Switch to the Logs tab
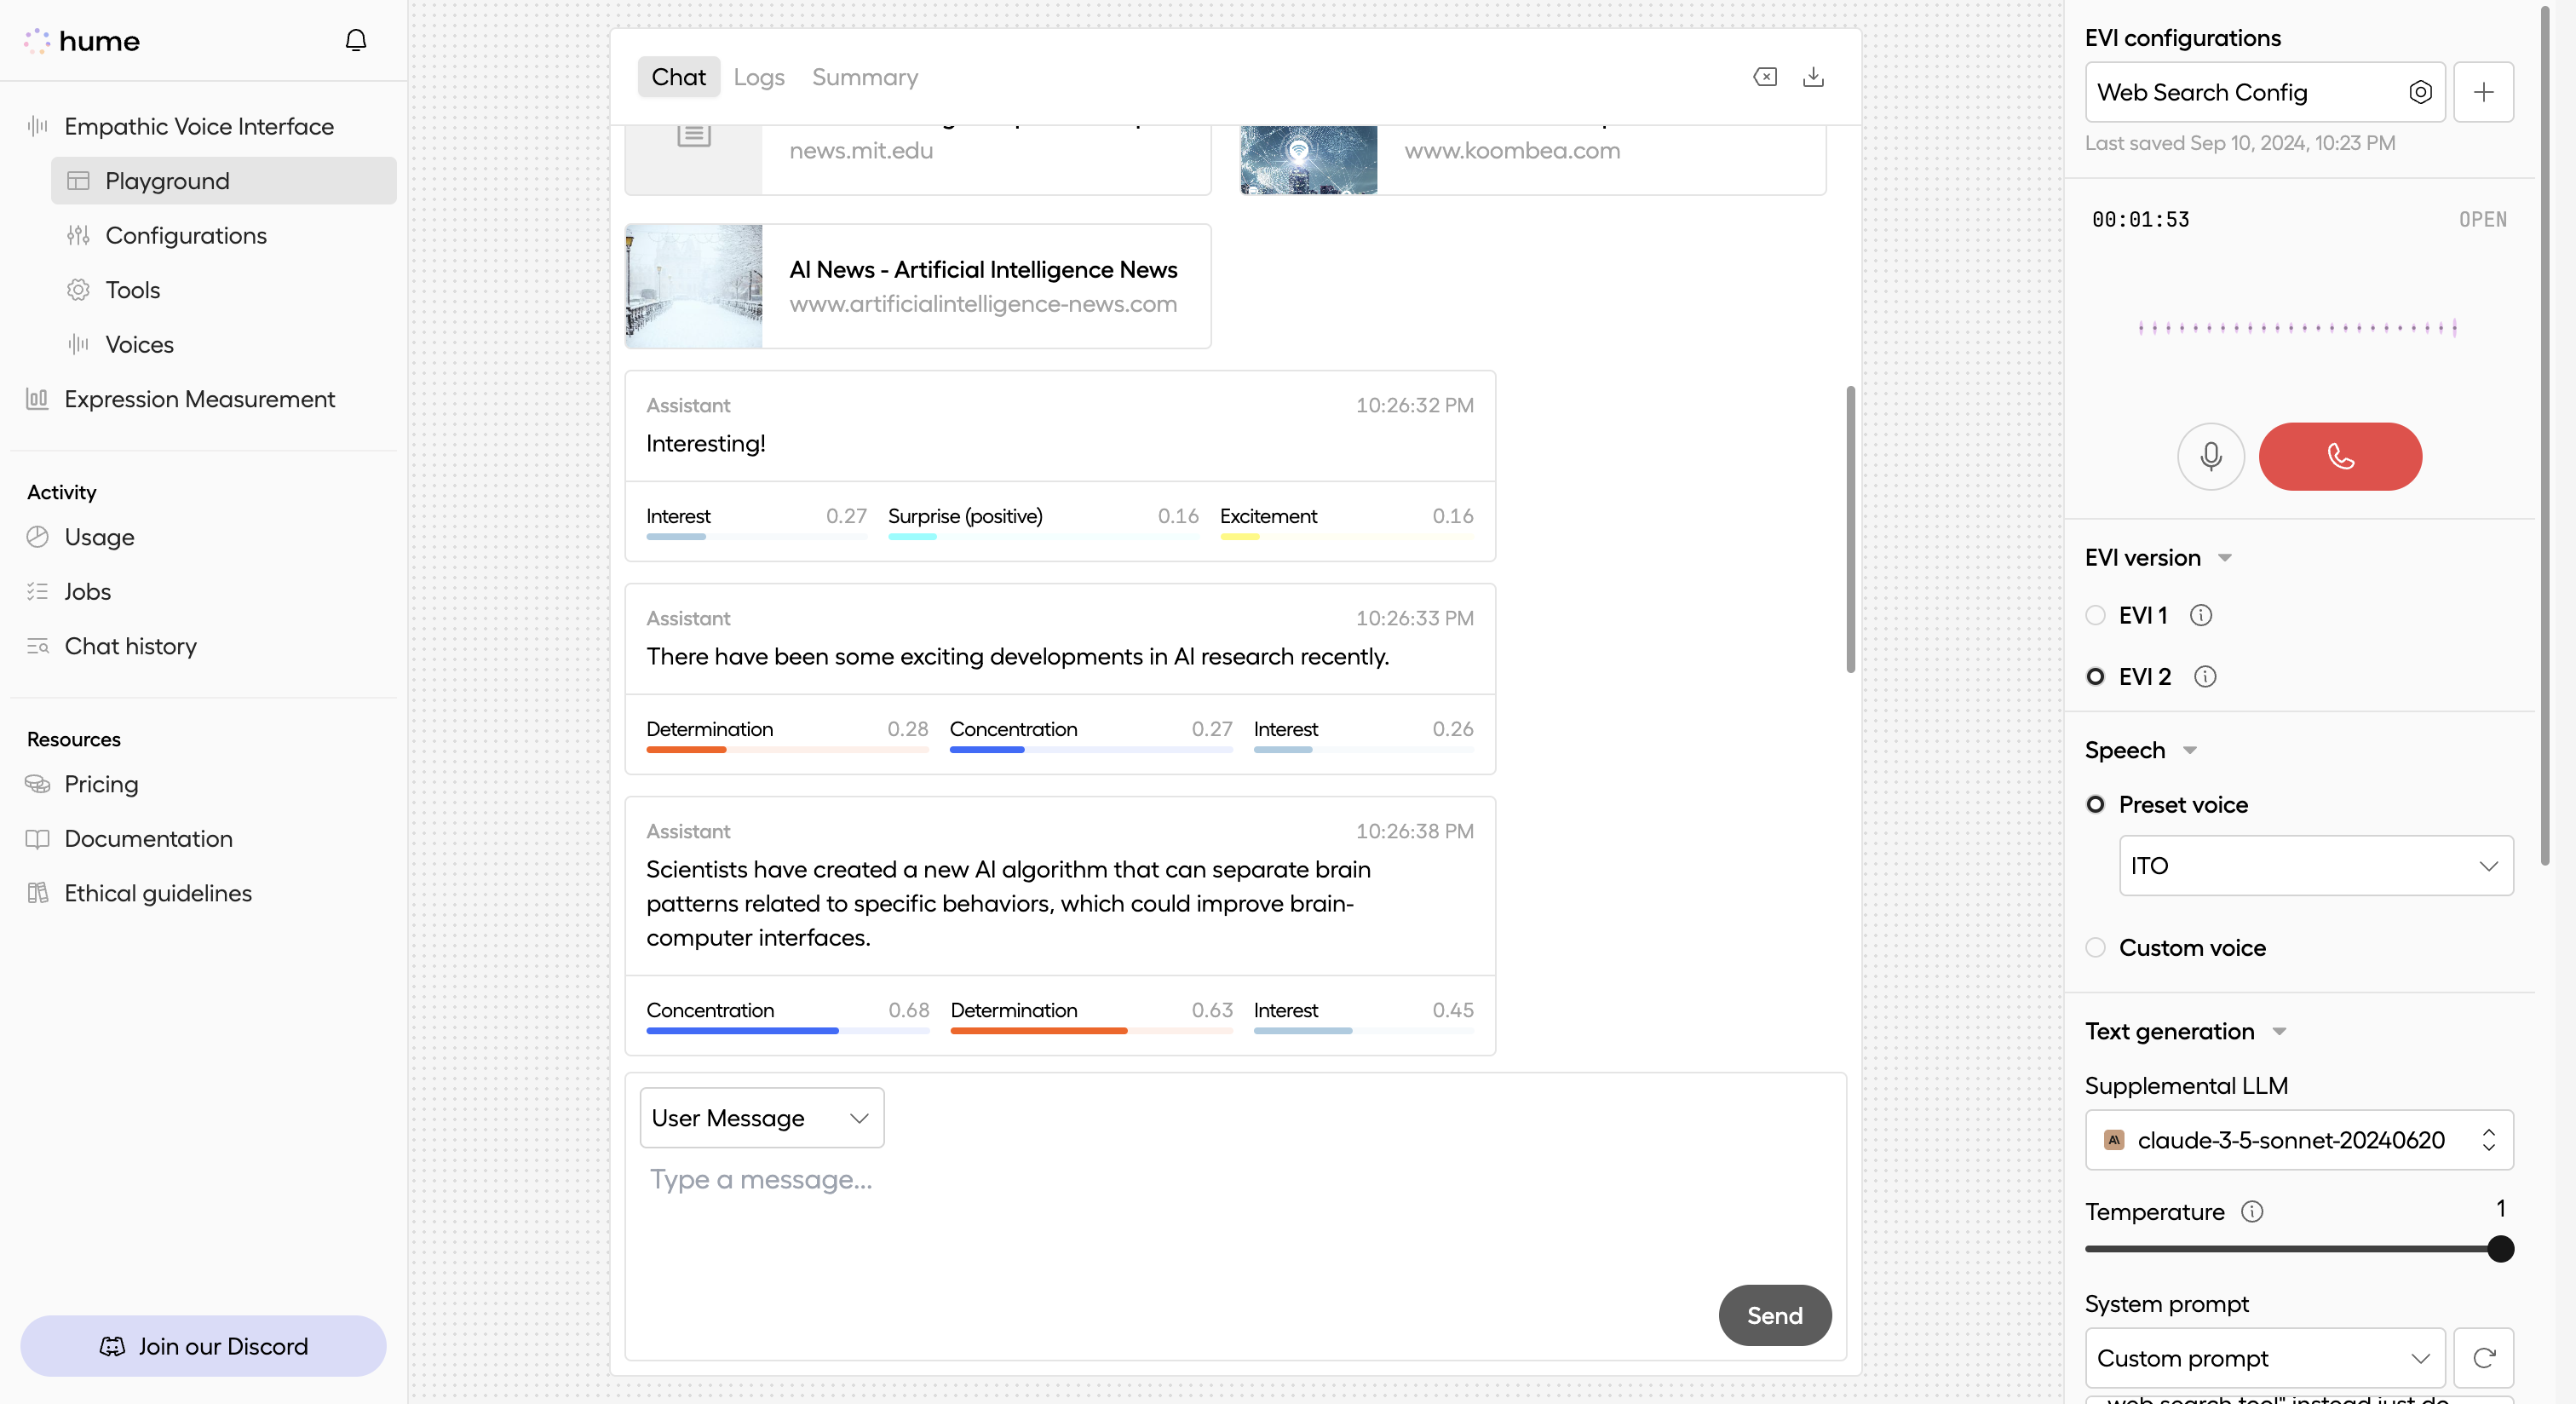Image resolution: width=2576 pixels, height=1404 pixels. (x=758, y=77)
